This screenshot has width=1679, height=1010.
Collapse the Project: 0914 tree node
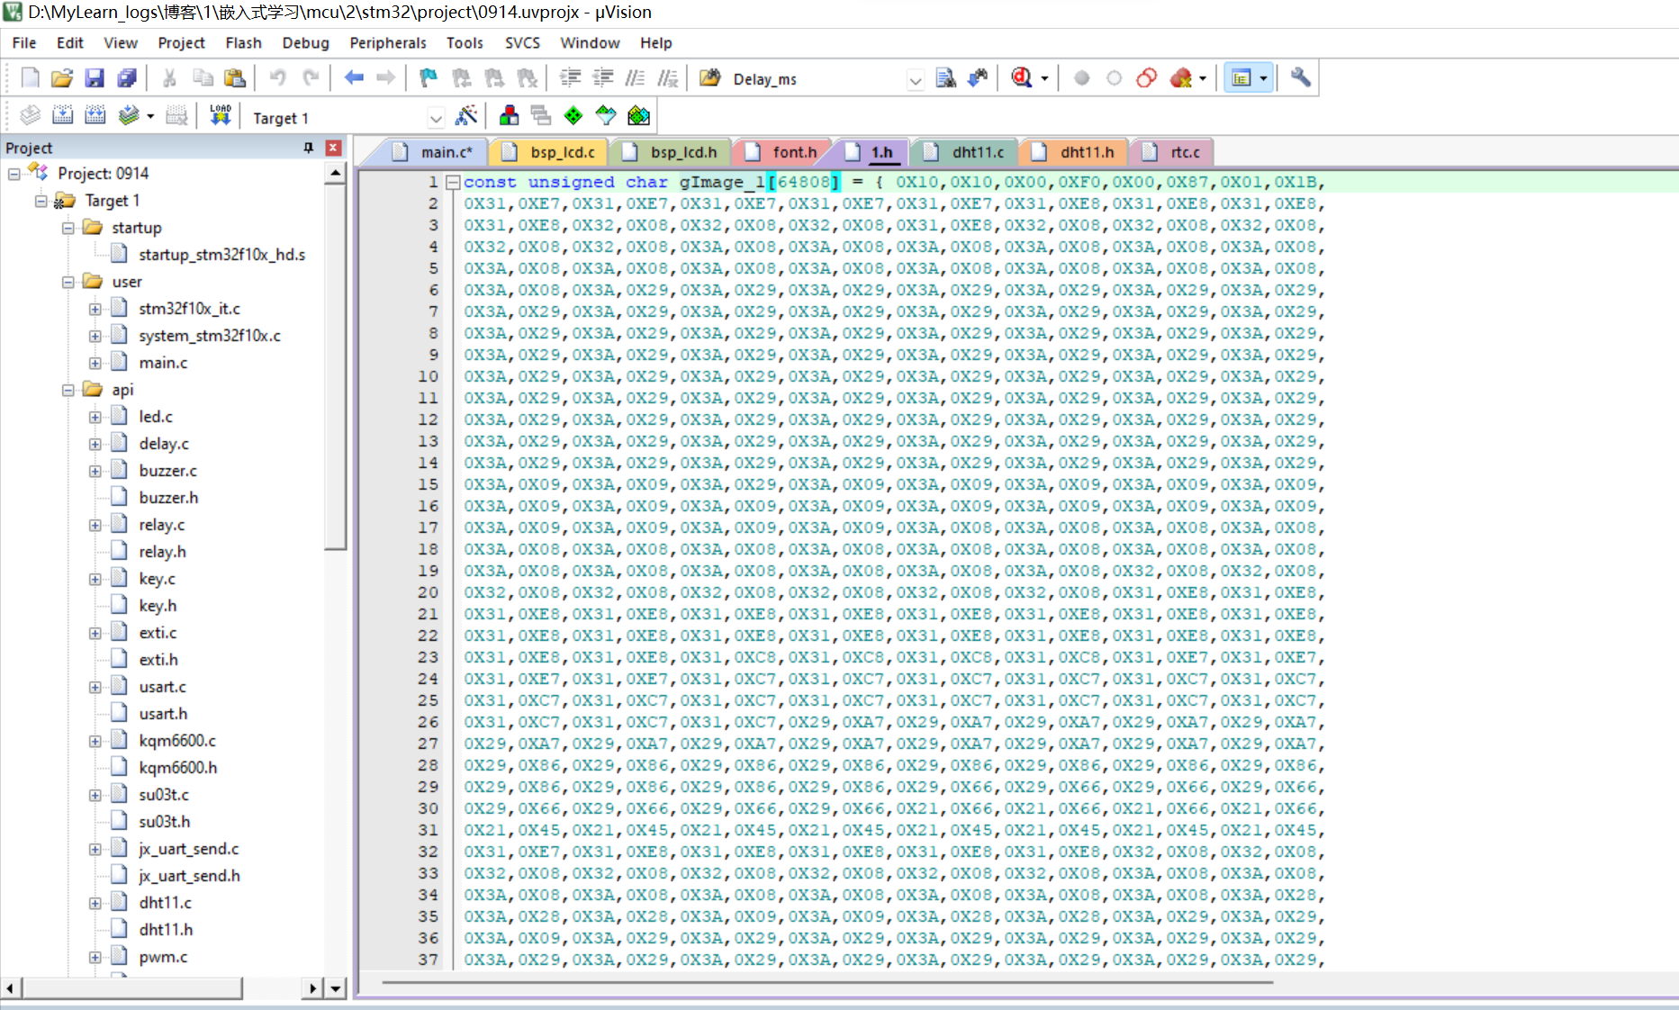point(14,174)
